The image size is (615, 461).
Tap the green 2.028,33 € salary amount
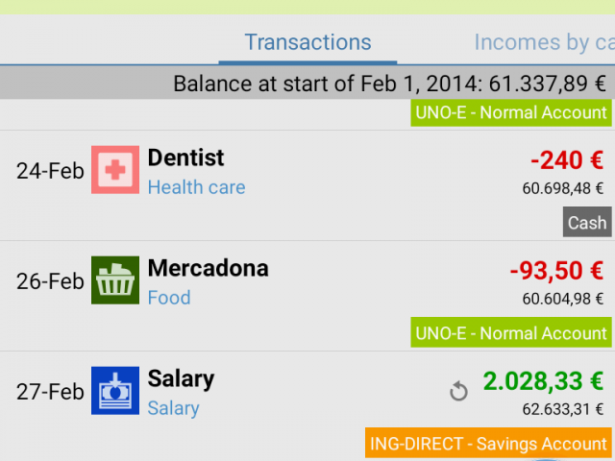pos(543,381)
